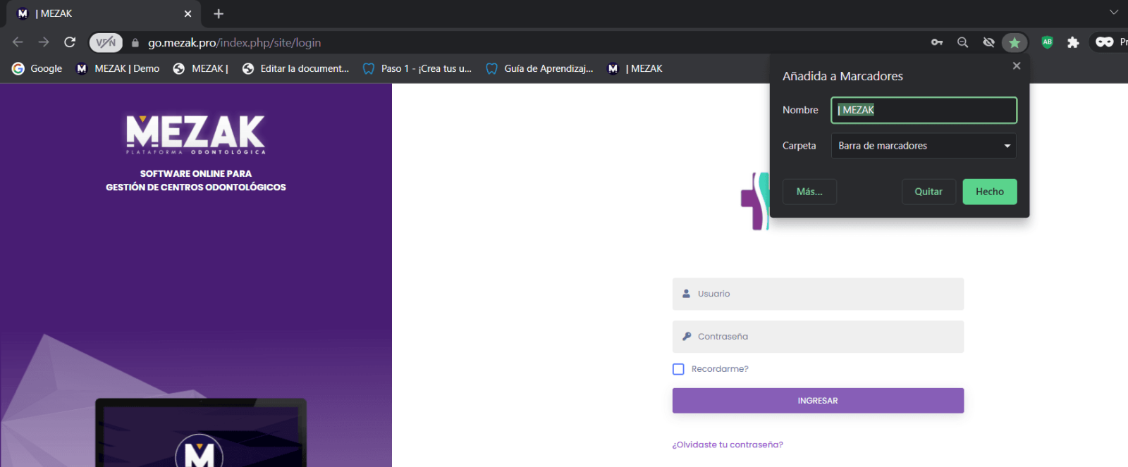This screenshot has width=1128, height=467.
Task: Click the user icon in Usuario field
Action: click(686, 294)
